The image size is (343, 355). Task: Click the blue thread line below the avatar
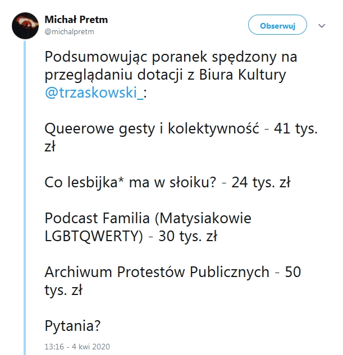[25, 196]
